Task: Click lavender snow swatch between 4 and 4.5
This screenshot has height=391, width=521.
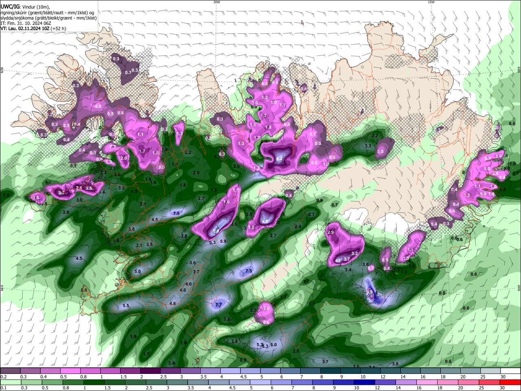Action: tap(230, 371)
